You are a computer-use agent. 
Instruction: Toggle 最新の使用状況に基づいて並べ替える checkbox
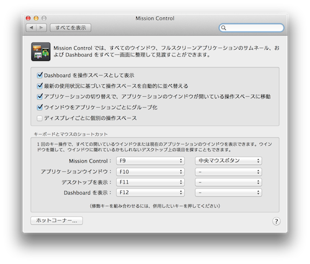[x=40, y=86]
